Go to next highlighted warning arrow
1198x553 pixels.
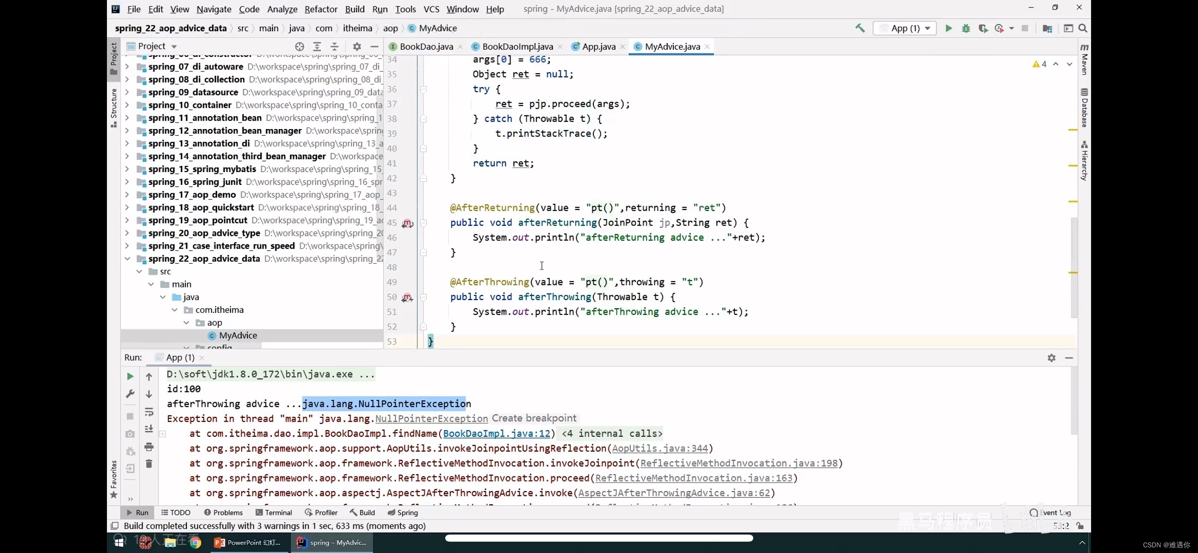click(x=1069, y=64)
